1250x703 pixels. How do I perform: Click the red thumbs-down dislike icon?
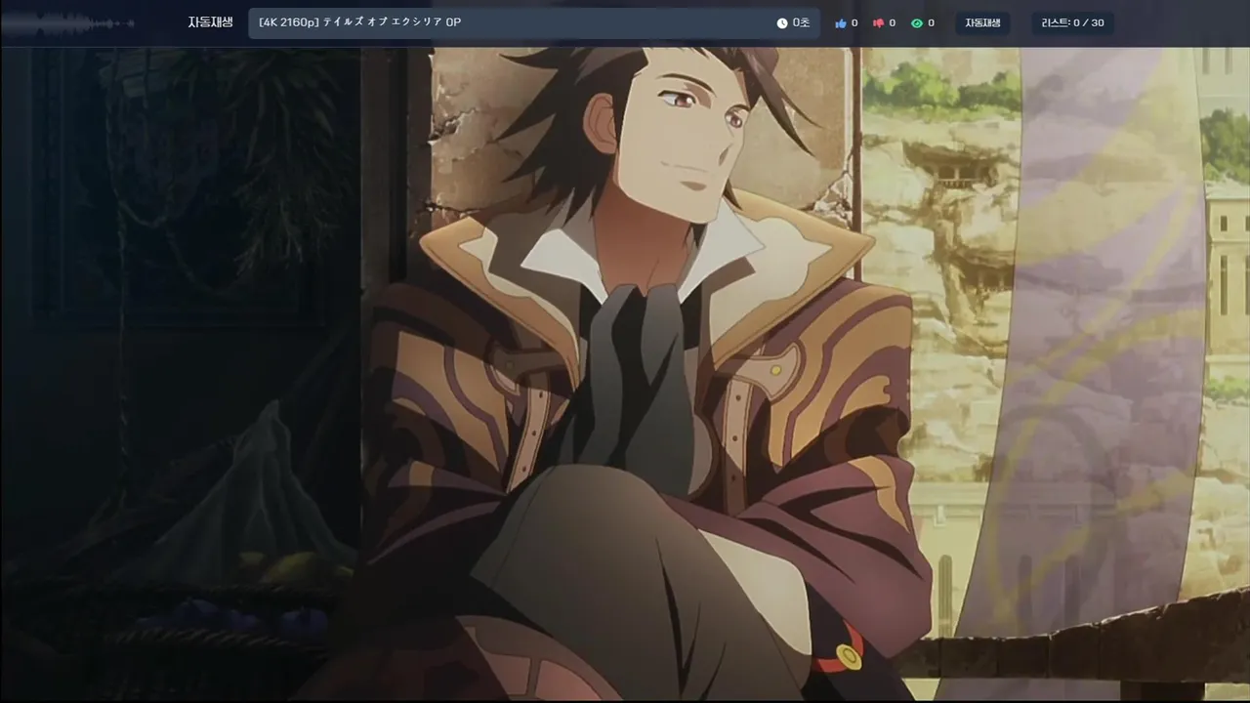(x=878, y=22)
